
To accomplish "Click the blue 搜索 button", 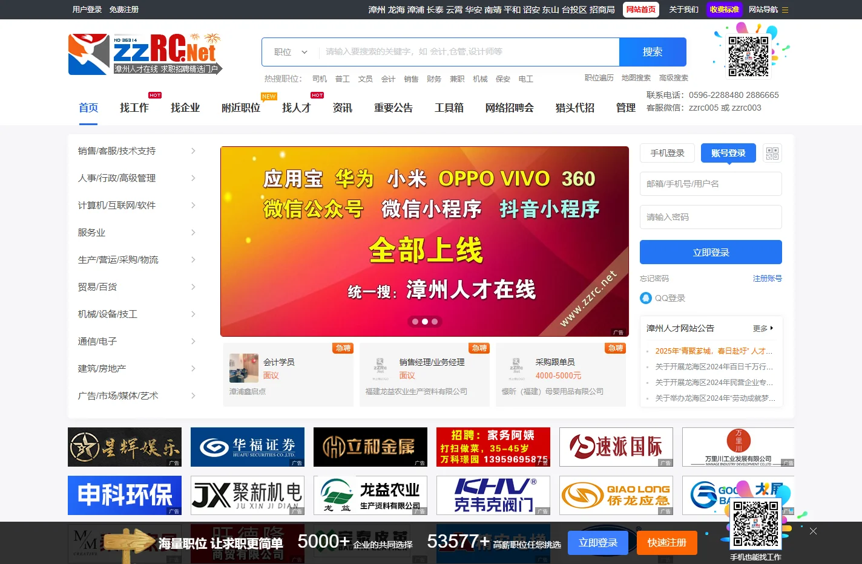I will point(653,52).
